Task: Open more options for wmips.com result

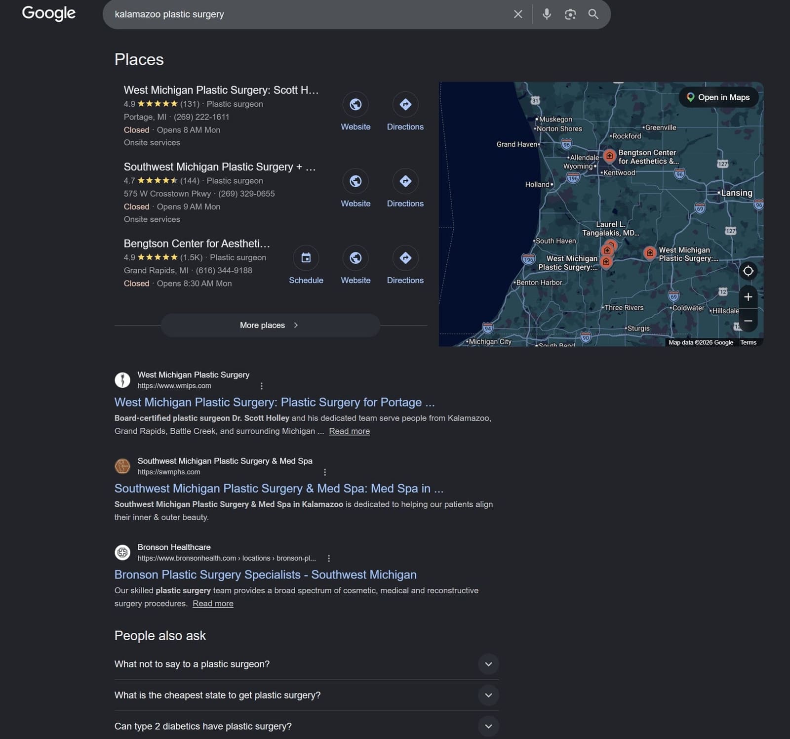Action: [261, 386]
